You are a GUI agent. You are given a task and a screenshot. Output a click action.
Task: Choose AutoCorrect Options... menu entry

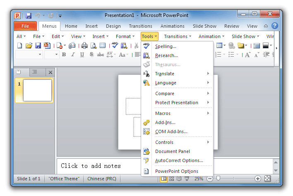click(x=177, y=160)
